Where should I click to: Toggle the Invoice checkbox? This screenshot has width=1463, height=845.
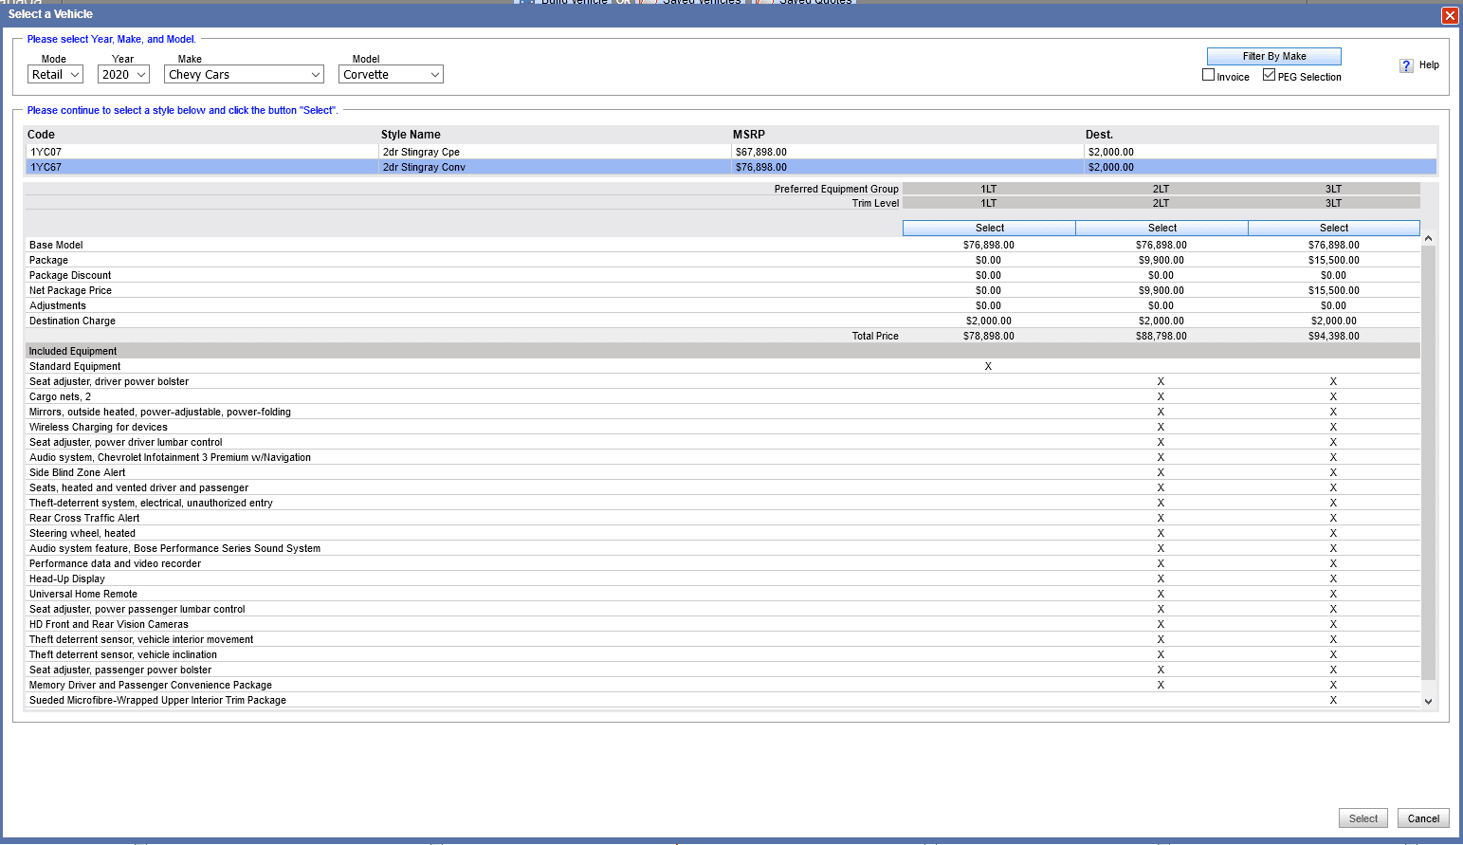pyautogui.click(x=1208, y=75)
